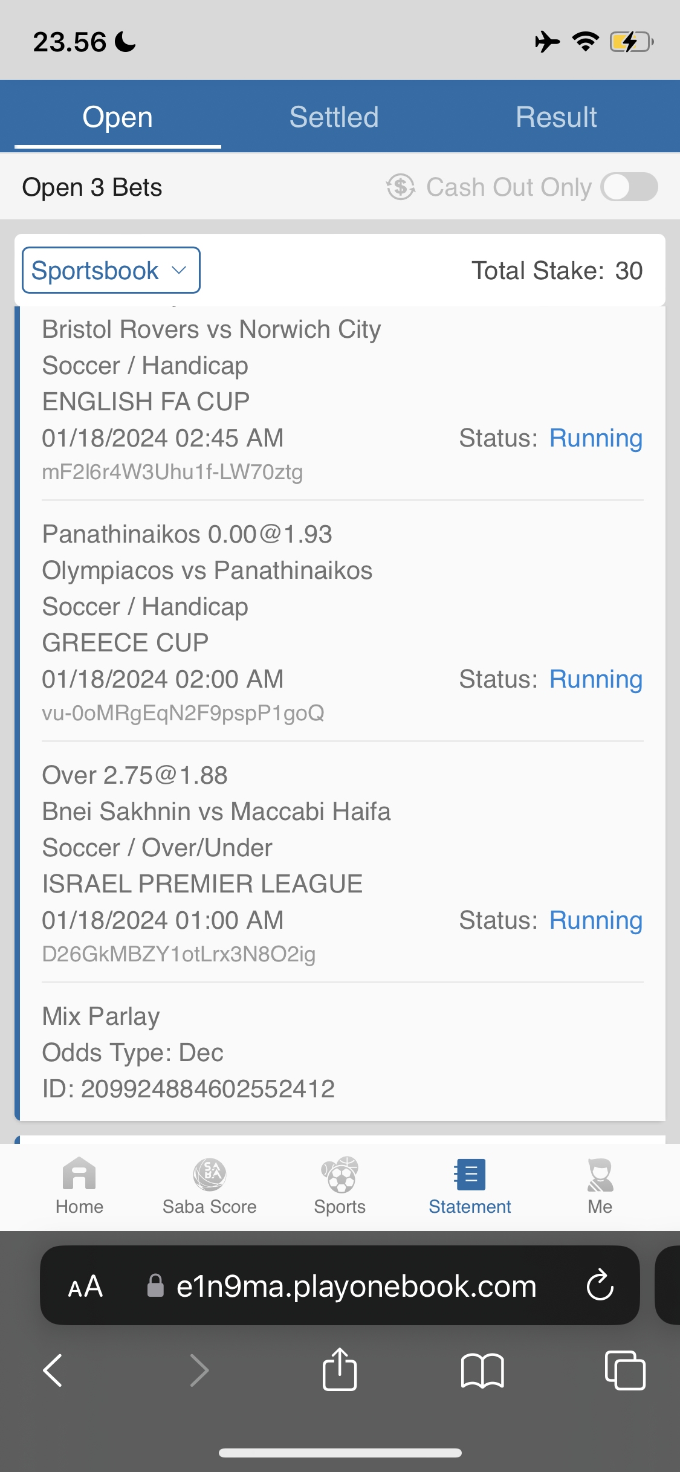
Task: Reload the page with refresh icon
Action: pyautogui.click(x=600, y=1285)
